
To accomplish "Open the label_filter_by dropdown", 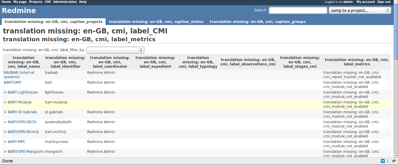I will (x=115, y=50).
